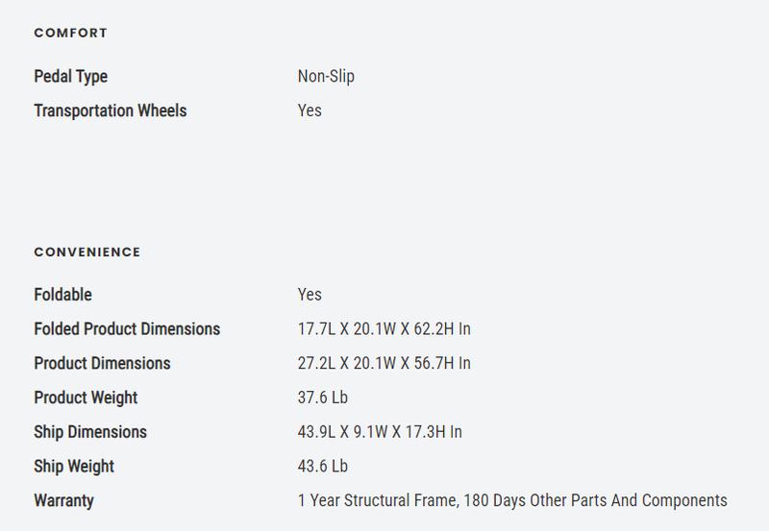Click the Warranty label
The width and height of the screenshot is (769, 531).
pos(63,500)
